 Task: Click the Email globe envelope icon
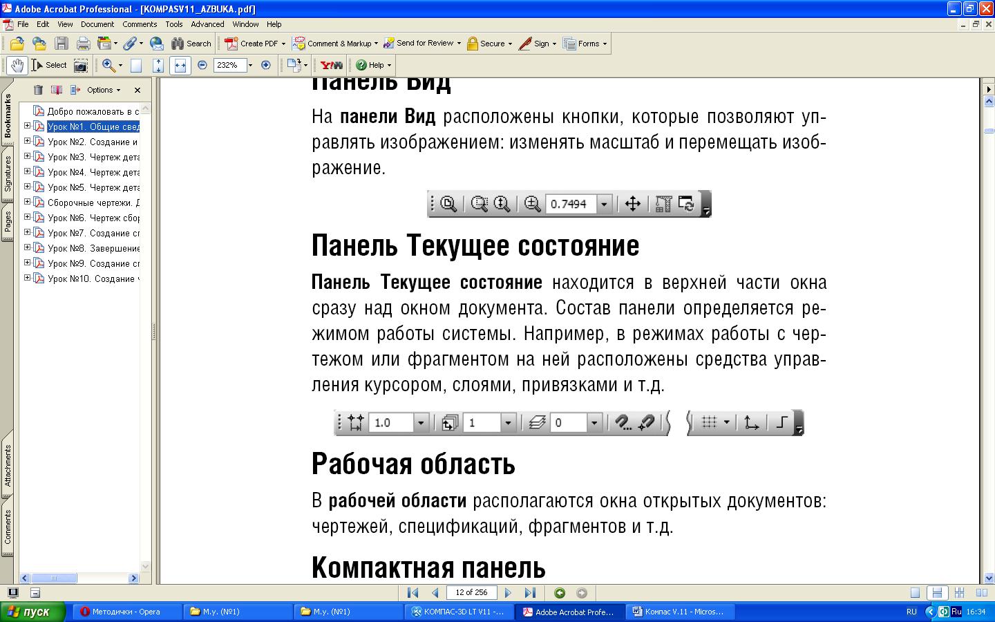[157, 44]
